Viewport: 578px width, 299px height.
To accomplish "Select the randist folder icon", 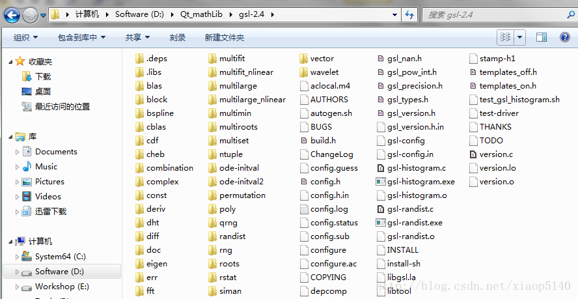I will (x=212, y=236).
